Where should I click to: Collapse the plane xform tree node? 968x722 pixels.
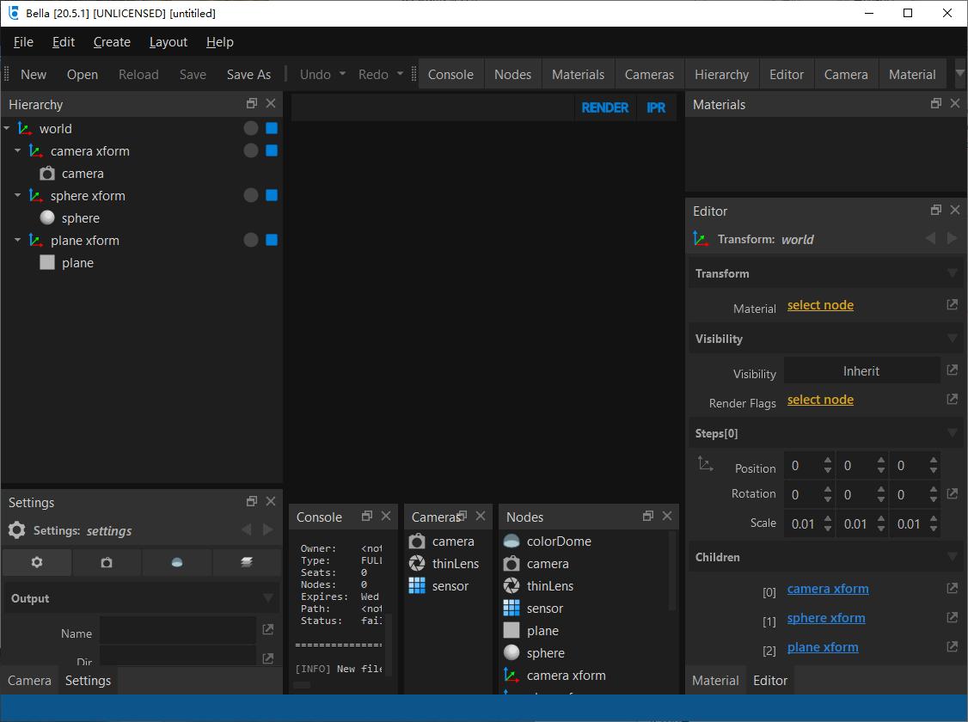pyautogui.click(x=18, y=240)
